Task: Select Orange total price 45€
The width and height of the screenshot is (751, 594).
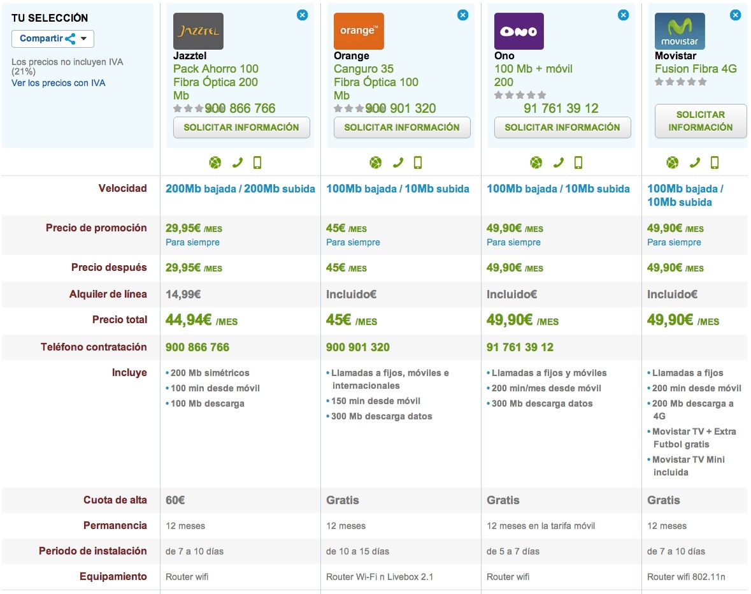Action: (352, 319)
